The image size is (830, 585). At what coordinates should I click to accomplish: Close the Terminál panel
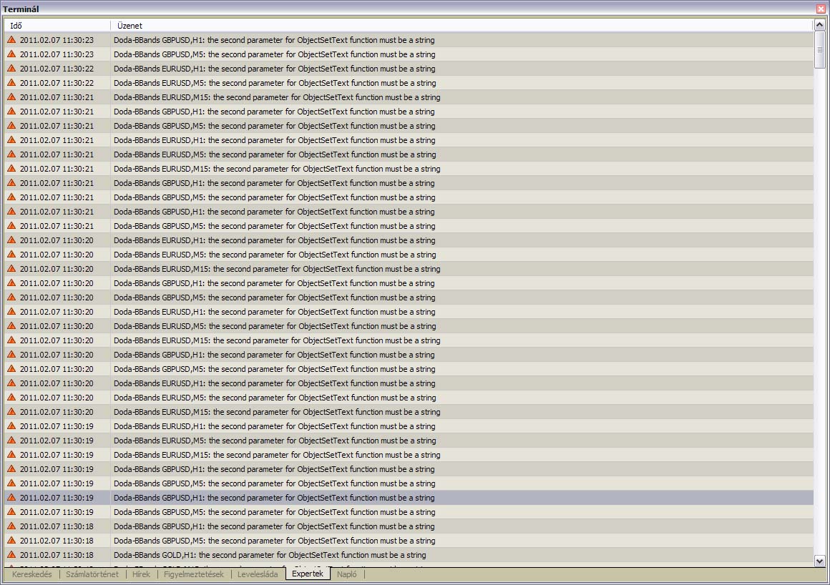(x=821, y=9)
